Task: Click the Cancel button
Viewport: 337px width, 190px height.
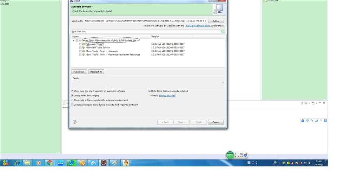Action: 216,122
